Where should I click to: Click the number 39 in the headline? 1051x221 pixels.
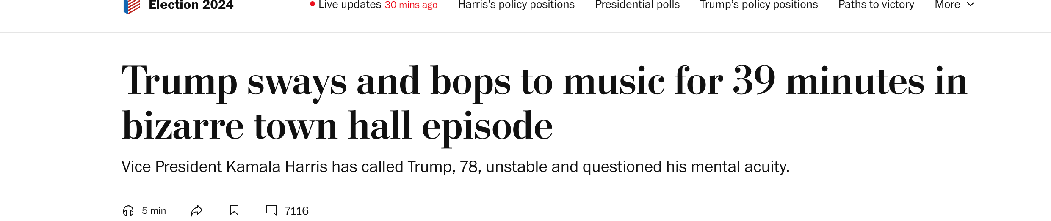point(754,80)
